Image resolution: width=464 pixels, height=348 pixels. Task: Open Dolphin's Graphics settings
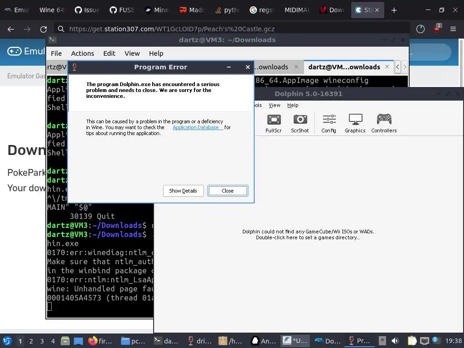pos(355,123)
